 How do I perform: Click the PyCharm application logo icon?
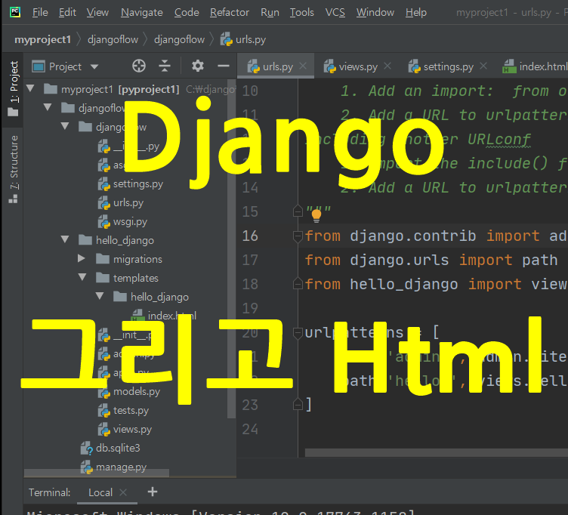tap(15, 12)
